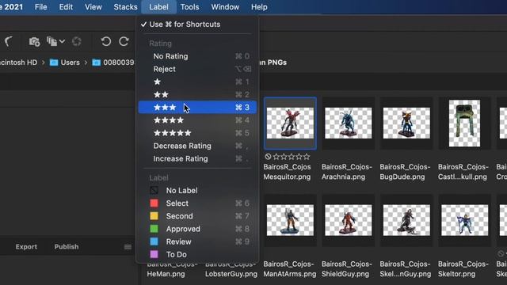Open the Help menu
Image resolution: width=507 pixels, height=285 pixels.
pyautogui.click(x=259, y=7)
